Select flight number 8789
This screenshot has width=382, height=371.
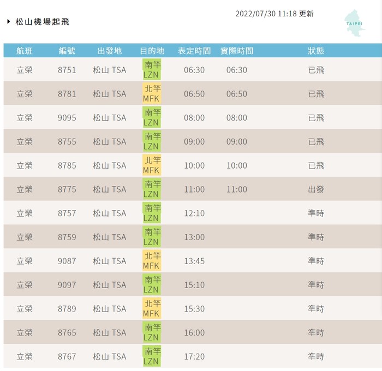click(67, 309)
